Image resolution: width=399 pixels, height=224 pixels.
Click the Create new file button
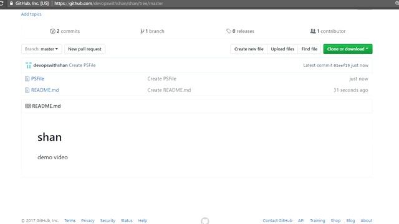click(249, 49)
